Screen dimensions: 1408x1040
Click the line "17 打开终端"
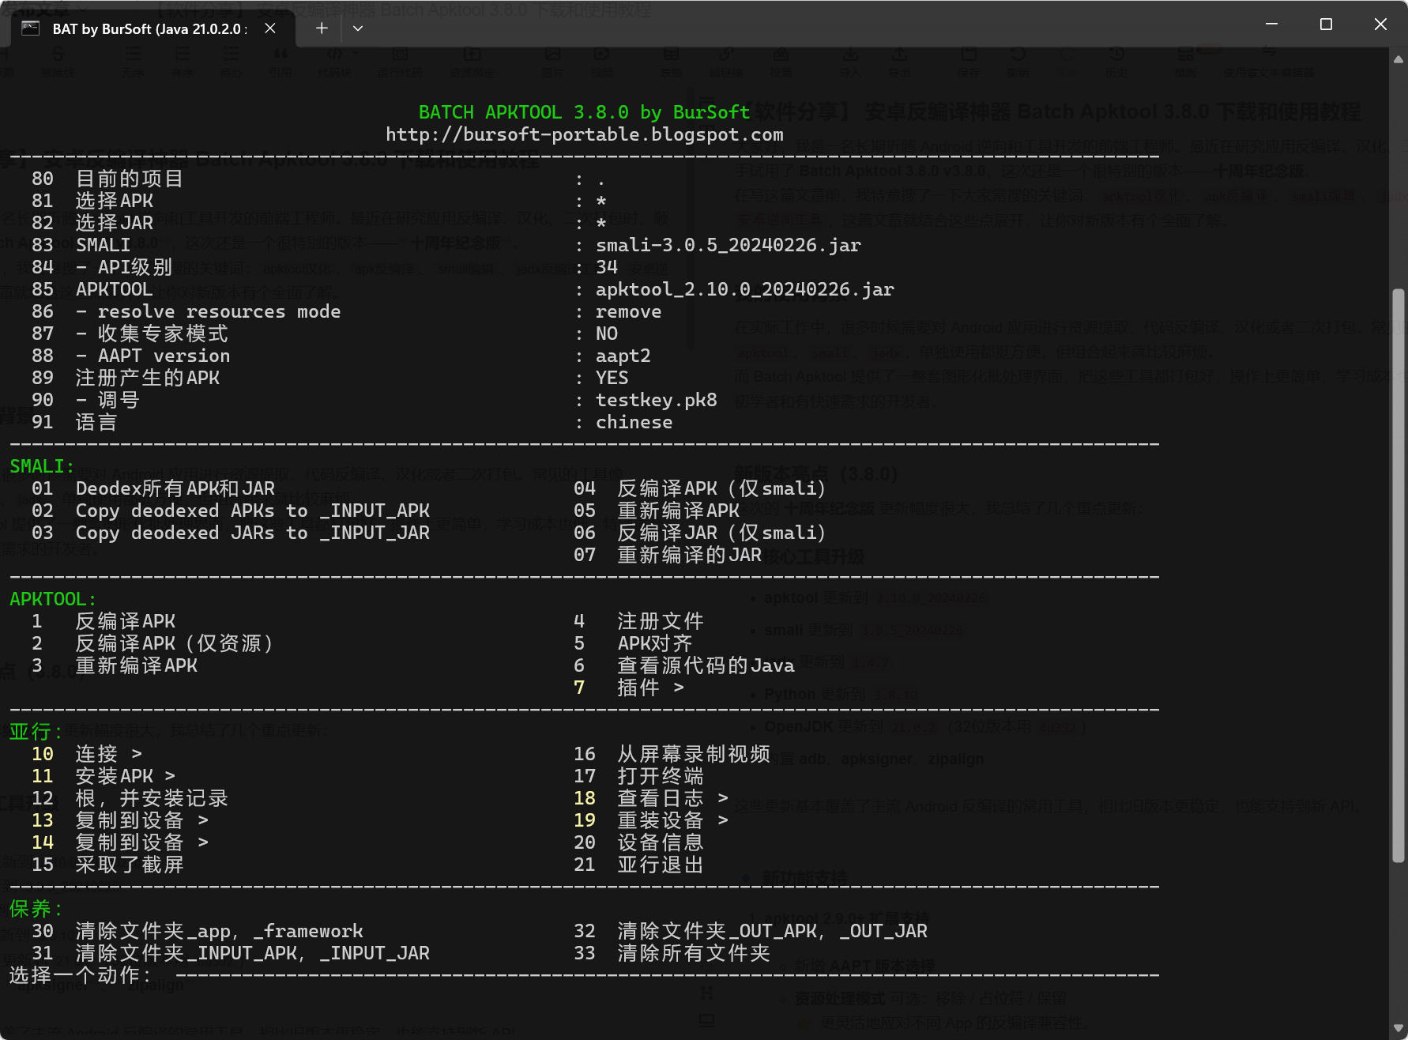click(x=638, y=776)
